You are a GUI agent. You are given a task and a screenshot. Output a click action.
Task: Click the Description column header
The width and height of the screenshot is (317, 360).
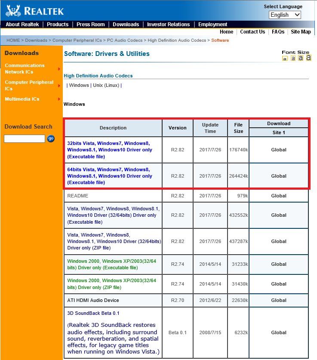(x=113, y=128)
